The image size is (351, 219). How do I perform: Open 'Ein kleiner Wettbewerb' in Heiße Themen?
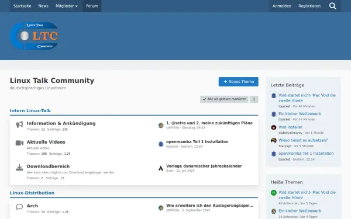pos(300,211)
